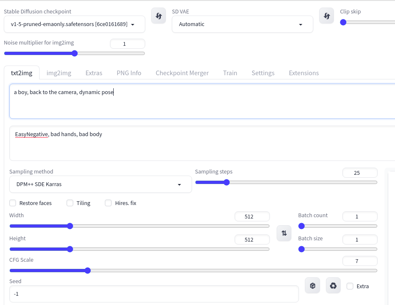Screen dimensions: 395x305
Task: Open the Checkpoint Merger tab
Action: click(x=182, y=73)
